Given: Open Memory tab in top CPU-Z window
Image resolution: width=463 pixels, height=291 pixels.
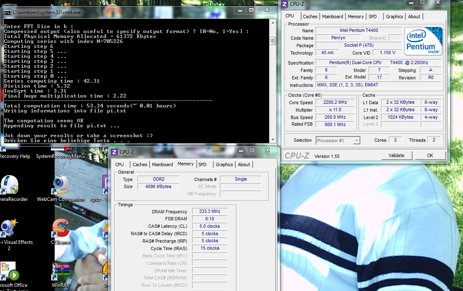Looking at the screenshot, I should click(355, 17).
